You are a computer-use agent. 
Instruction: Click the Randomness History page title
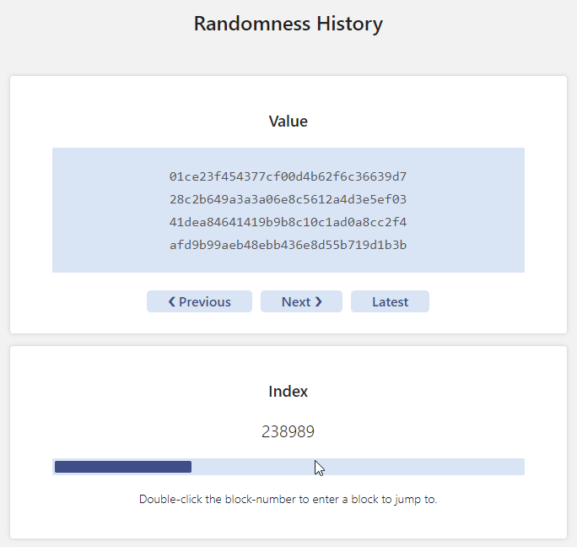pos(288,24)
